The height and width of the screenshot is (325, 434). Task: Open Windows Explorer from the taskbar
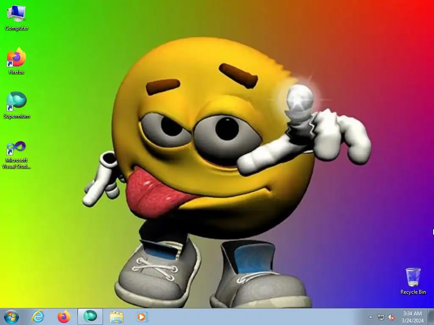tap(117, 317)
